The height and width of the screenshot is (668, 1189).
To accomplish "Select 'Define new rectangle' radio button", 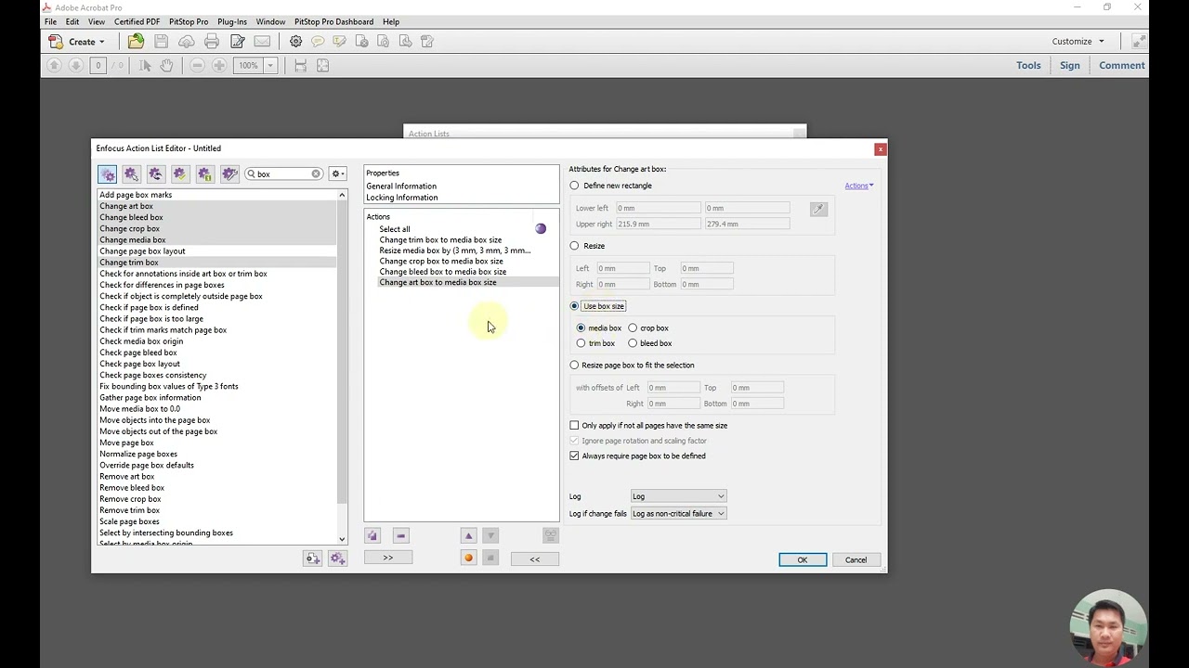I will click(575, 186).
